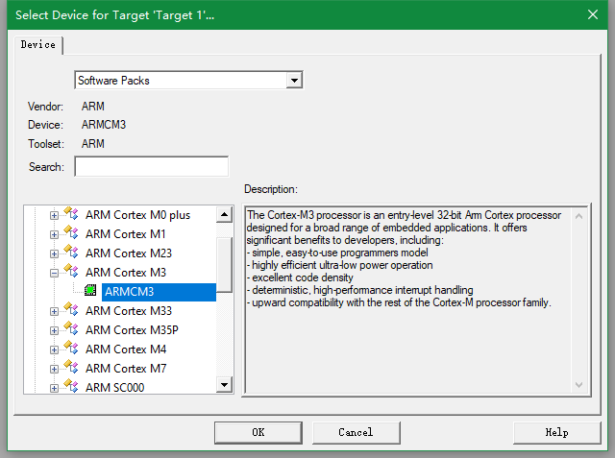The width and height of the screenshot is (615, 458).
Task: Click the ARM Cortex M4 family icon
Action: (x=71, y=349)
